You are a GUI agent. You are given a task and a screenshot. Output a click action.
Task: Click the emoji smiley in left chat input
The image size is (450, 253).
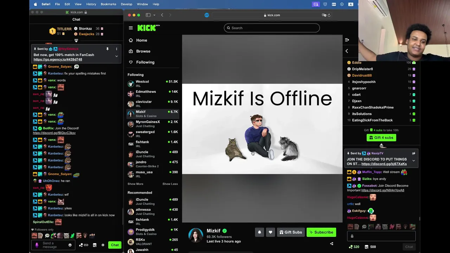tap(70, 245)
